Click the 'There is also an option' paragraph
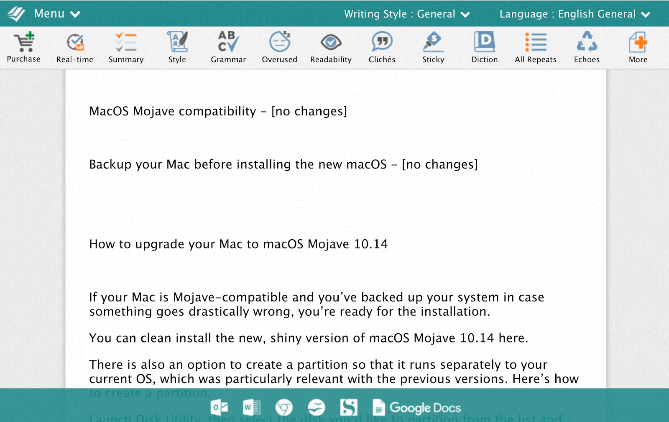This screenshot has width=669, height=422. [x=334, y=379]
